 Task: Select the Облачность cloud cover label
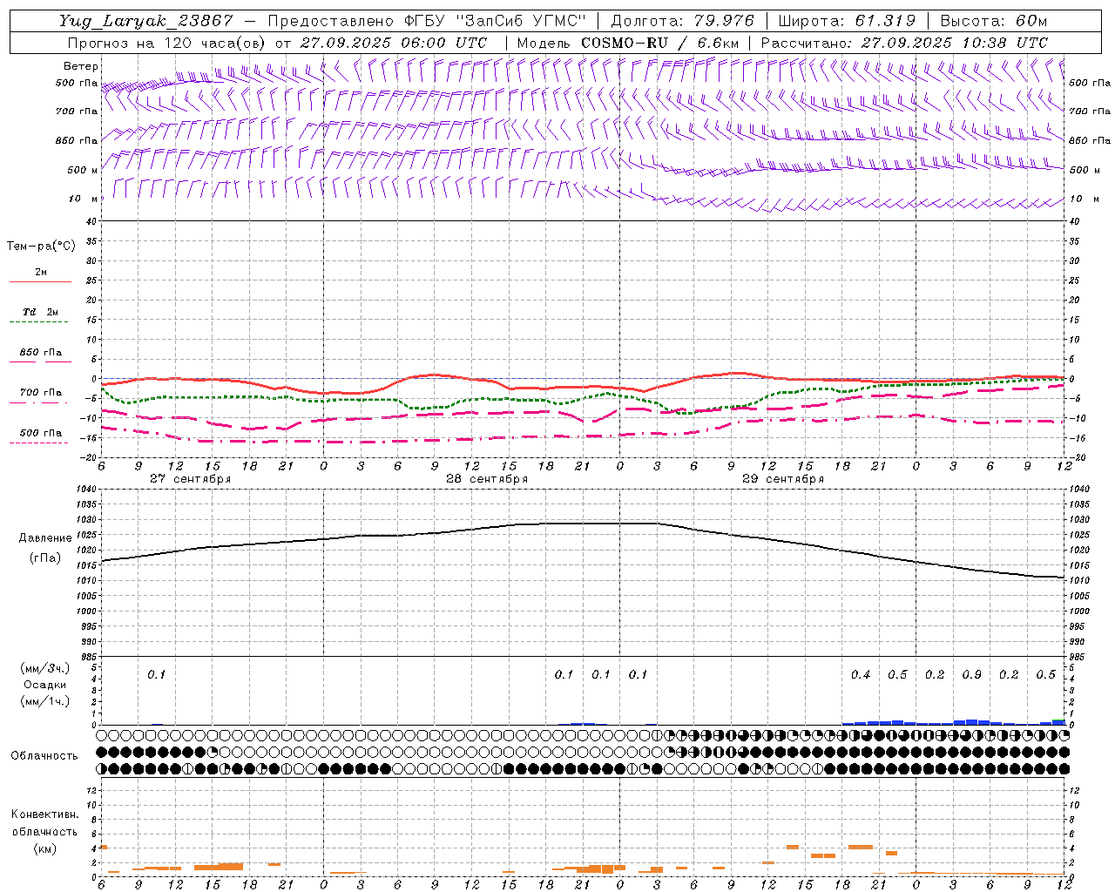pyautogui.click(x=44, y=756)
